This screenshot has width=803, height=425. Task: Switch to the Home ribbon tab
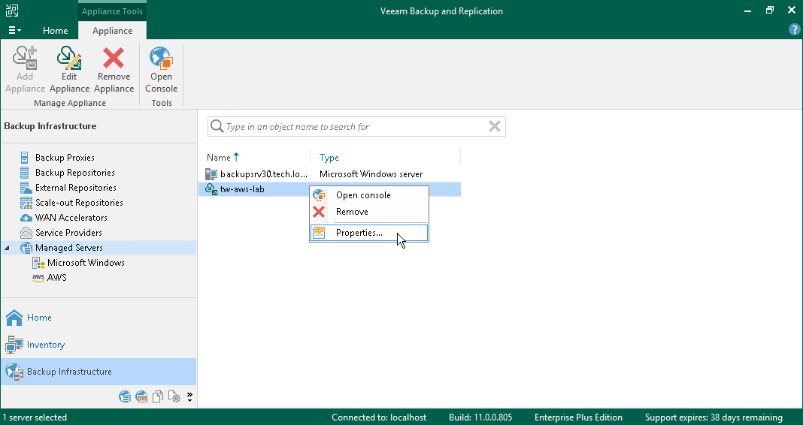pos(55,31)
